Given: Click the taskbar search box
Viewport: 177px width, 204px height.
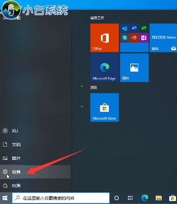Looking at the screenshot, I should point(61,198).
